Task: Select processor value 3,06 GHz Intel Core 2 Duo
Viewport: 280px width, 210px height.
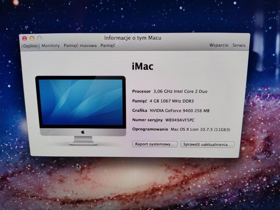Action: click(180, 91)
